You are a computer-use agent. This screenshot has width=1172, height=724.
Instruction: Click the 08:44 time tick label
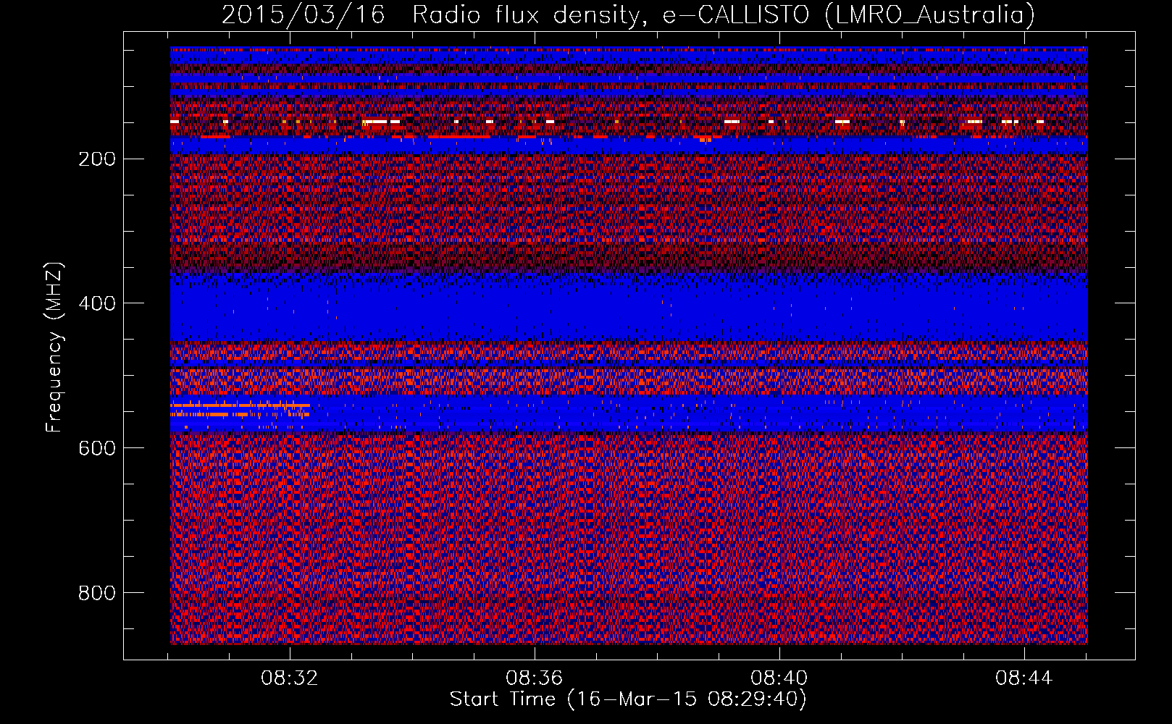point(1024,678)
